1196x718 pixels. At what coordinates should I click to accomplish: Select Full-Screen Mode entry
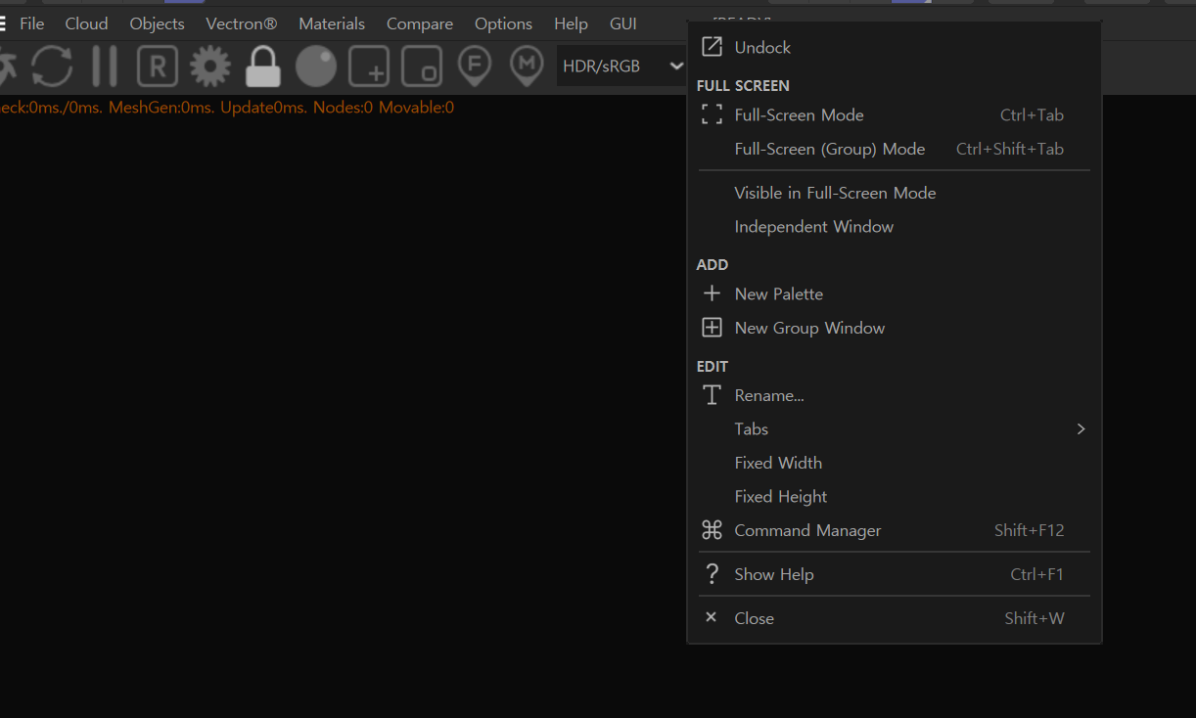[x=895, y=115]
